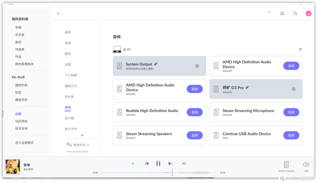Open 专辑 in the library sidebar

pos(18,27)
